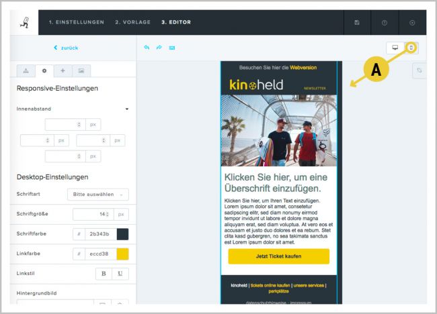Toggle bold link style
This screenshot has width=437, height=314.
click(104, 273)
